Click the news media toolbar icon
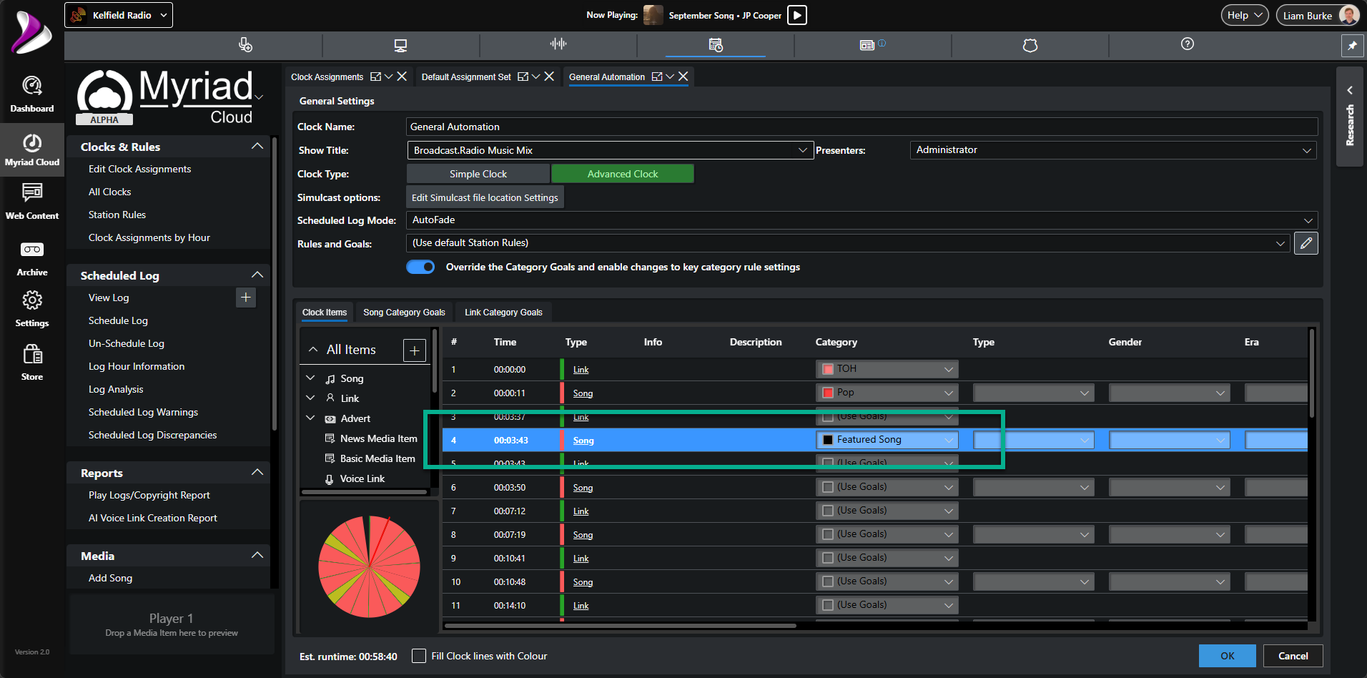This screenshot has width=1367, height=678. click(867, 45)
